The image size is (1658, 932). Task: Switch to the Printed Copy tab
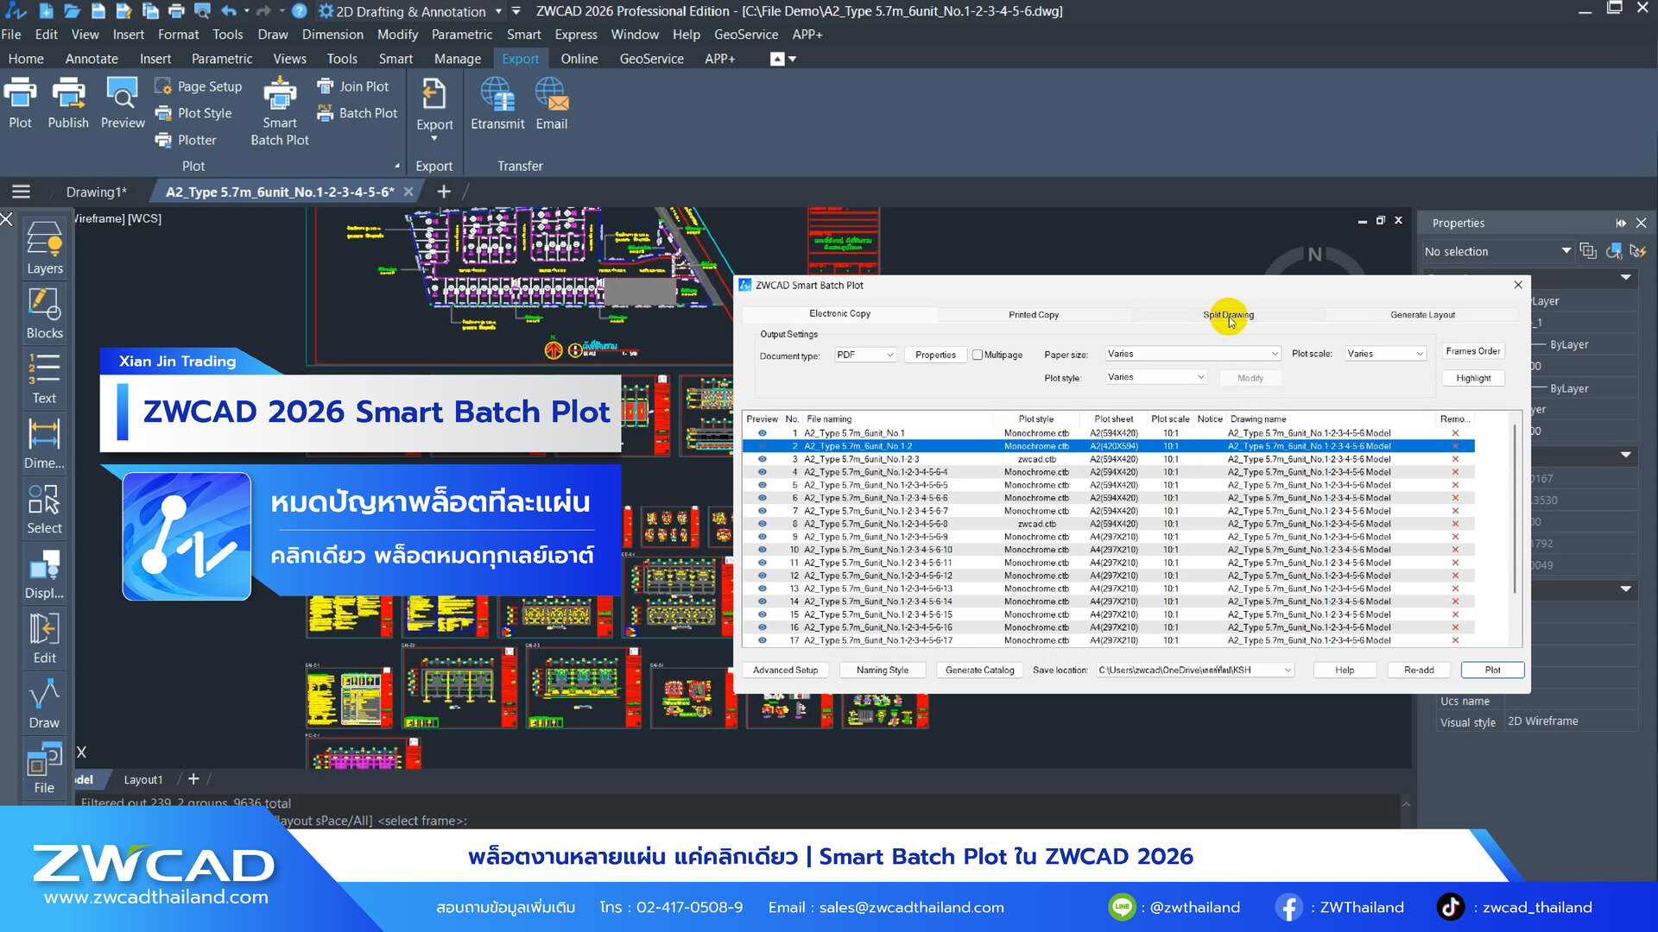pos(1034,315)
